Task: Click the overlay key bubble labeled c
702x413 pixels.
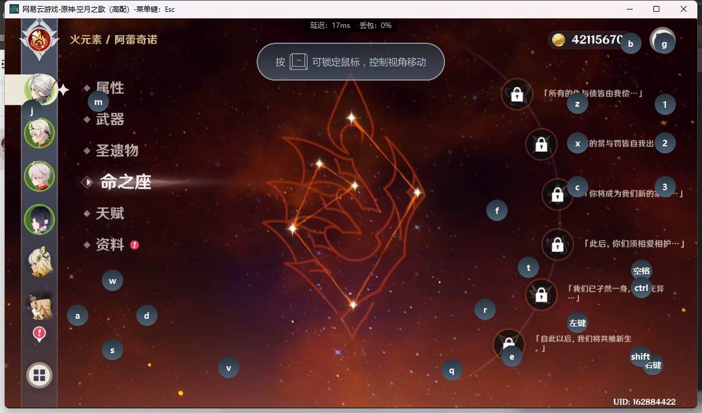Action: (578, 187)
